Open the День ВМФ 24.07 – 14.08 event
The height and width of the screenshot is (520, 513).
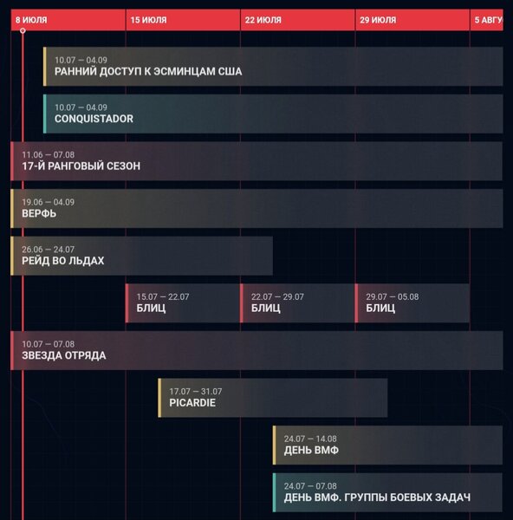(x=387, y=445)
